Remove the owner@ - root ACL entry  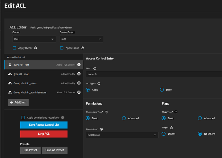click(79, 65)
